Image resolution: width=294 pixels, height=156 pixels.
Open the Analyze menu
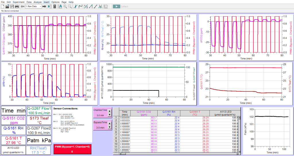[x=38, y=2]
